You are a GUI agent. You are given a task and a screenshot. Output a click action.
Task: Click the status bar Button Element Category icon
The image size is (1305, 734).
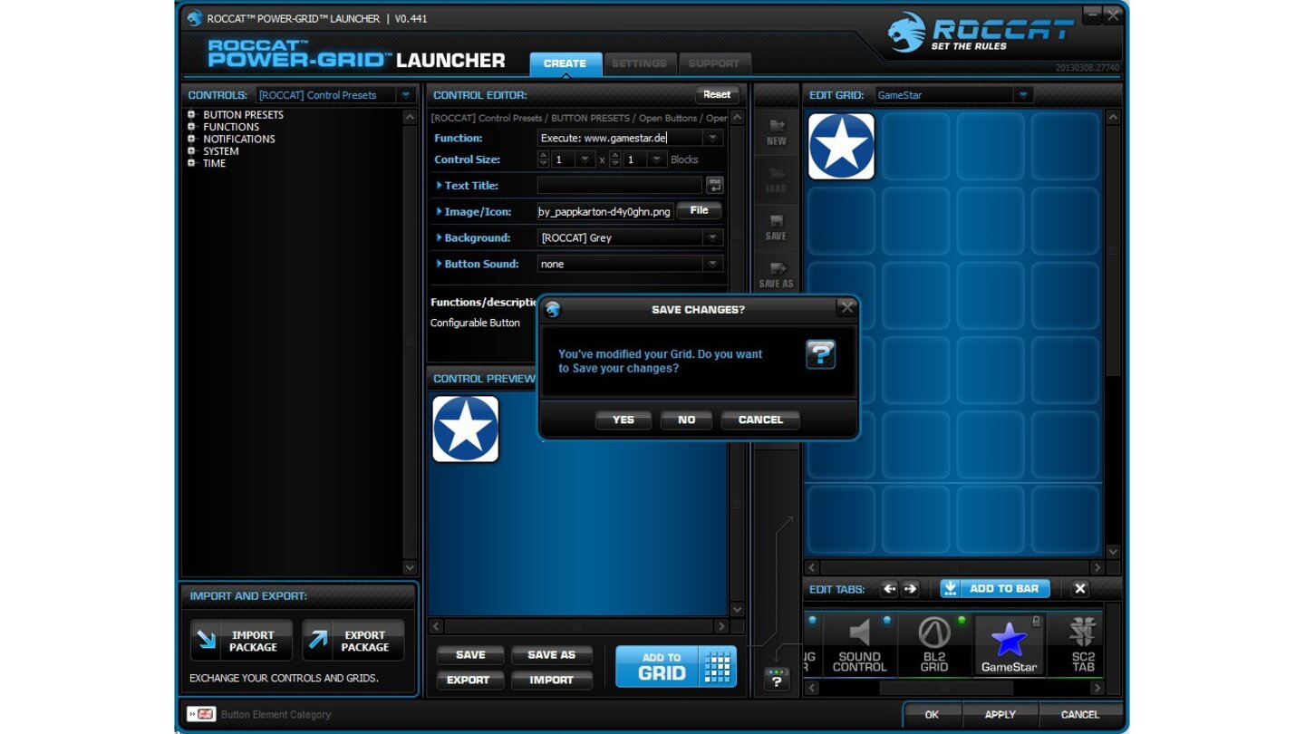(201, 714)
